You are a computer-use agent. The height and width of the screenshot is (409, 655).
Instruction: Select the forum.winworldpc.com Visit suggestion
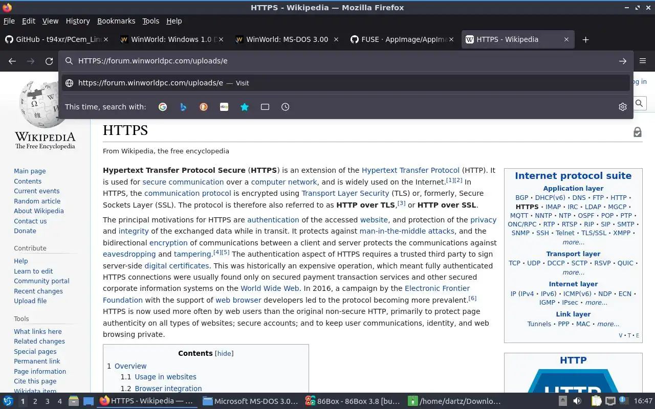tap(345, 83)
